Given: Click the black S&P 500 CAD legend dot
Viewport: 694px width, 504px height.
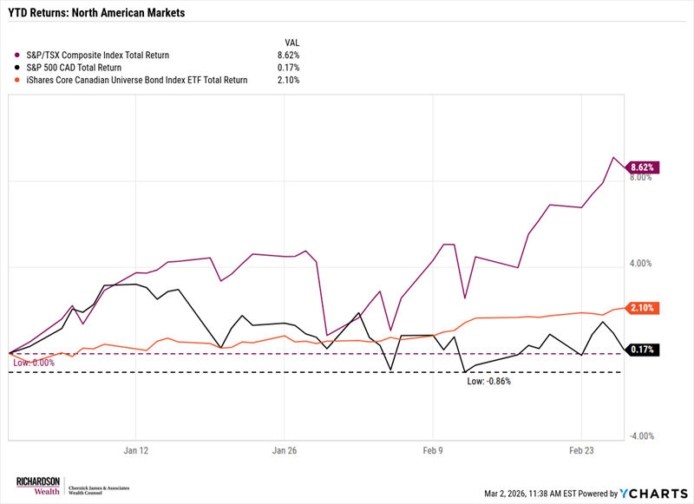Looking at the screenshot, I should (20, 67).
